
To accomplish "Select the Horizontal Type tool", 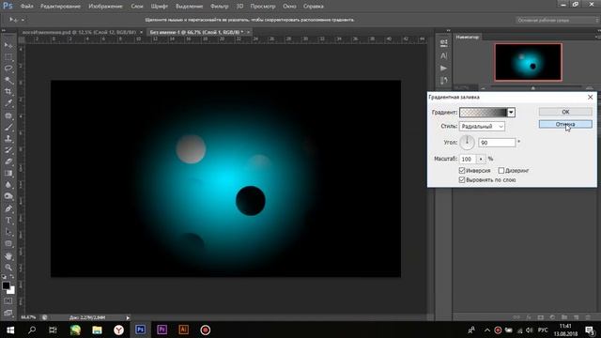I will 8,221.
